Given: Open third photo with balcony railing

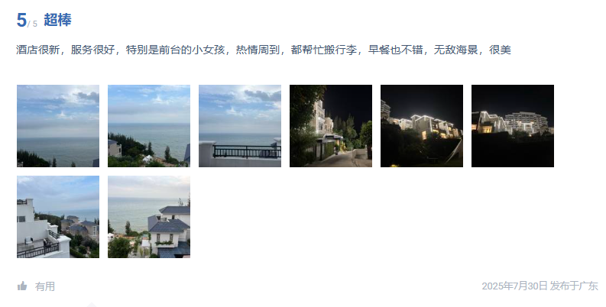Looking at the screenshot, I should [240, 126].
